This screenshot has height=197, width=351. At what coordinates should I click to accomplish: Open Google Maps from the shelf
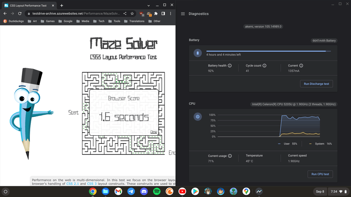point(246,191)
